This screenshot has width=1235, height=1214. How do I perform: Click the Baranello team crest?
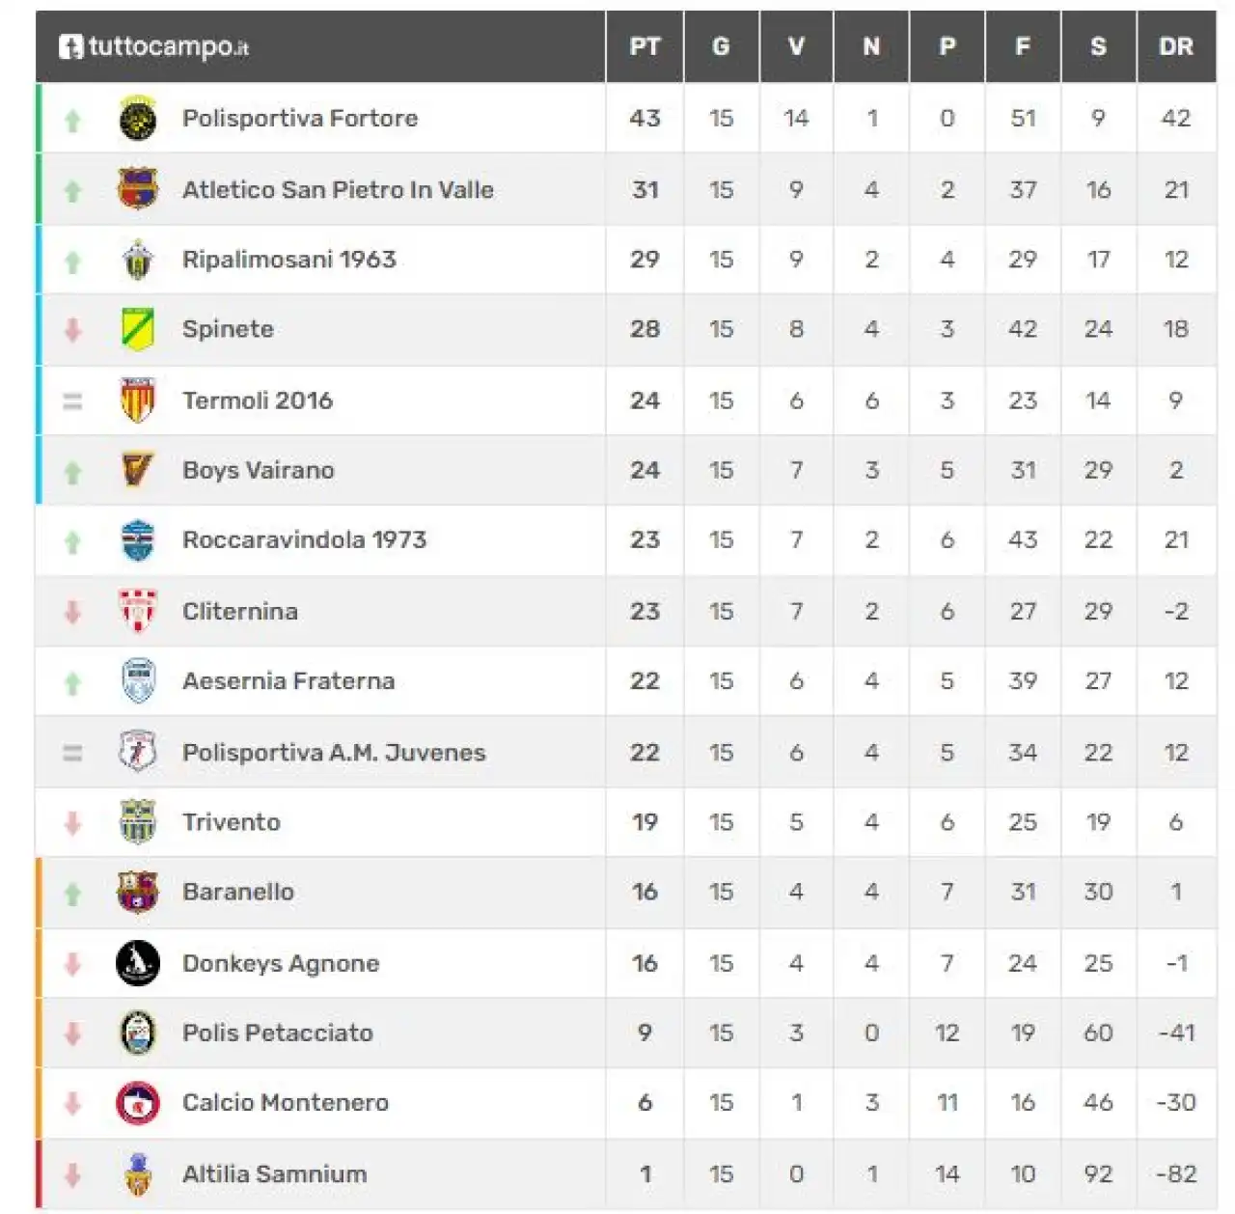(138, 893)
